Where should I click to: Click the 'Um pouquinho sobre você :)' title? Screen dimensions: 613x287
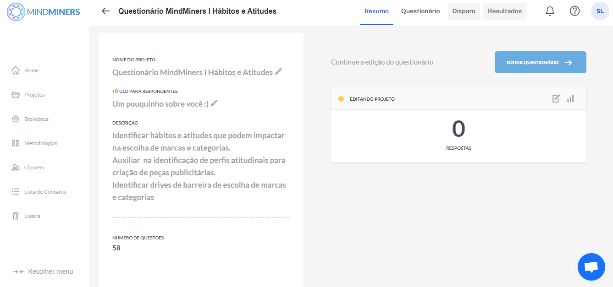tap(160, 104)
